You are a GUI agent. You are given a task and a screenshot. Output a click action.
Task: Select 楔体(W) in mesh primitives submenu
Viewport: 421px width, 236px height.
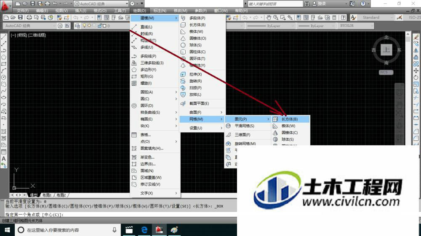pos(290,126)
